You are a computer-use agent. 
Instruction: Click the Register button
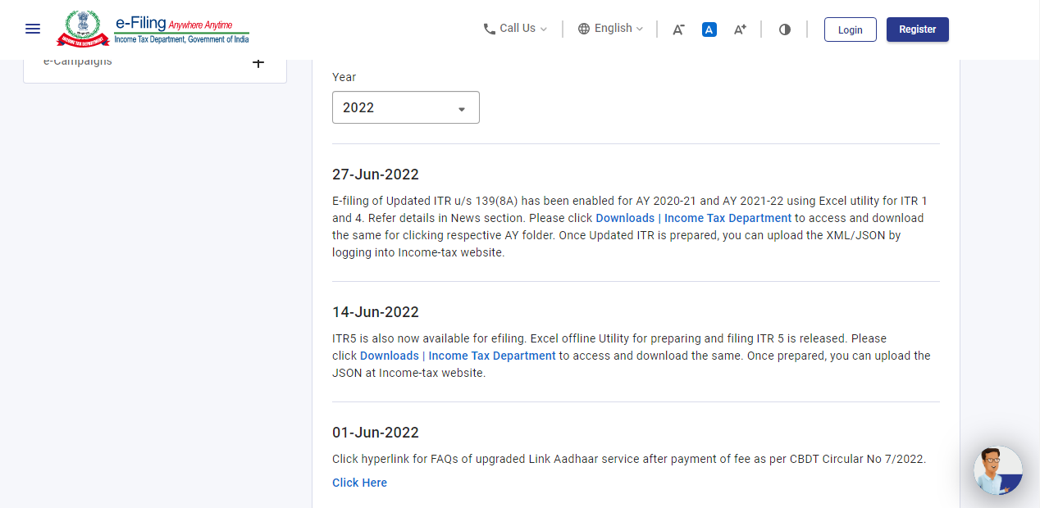click(x=917, y=29)
